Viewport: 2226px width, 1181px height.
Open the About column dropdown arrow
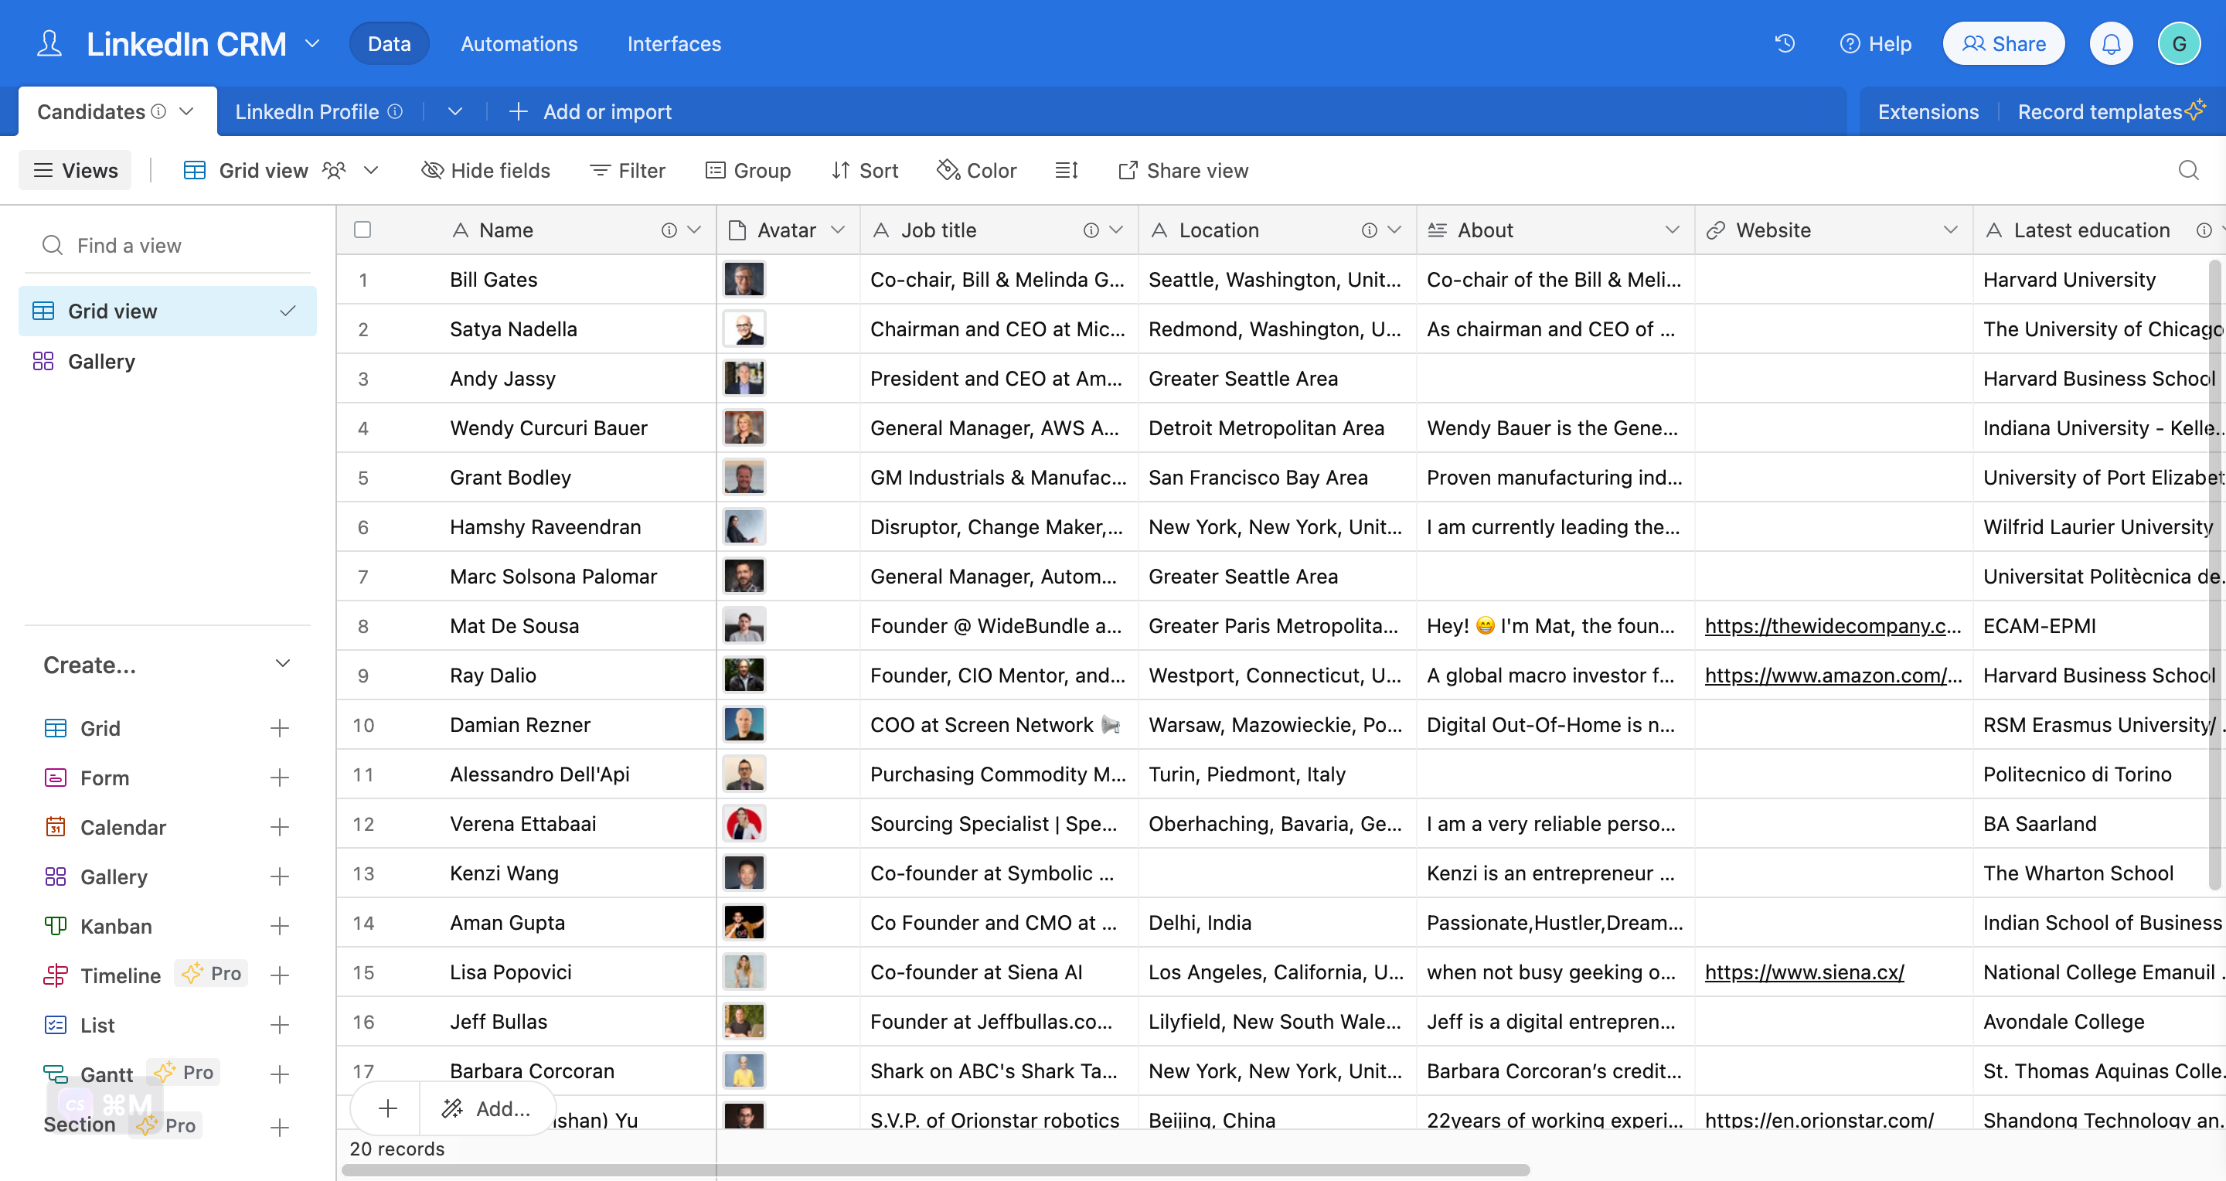(1672, 230)
